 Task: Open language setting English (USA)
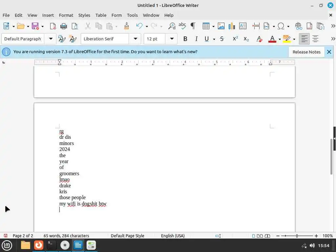coord(173,236)
